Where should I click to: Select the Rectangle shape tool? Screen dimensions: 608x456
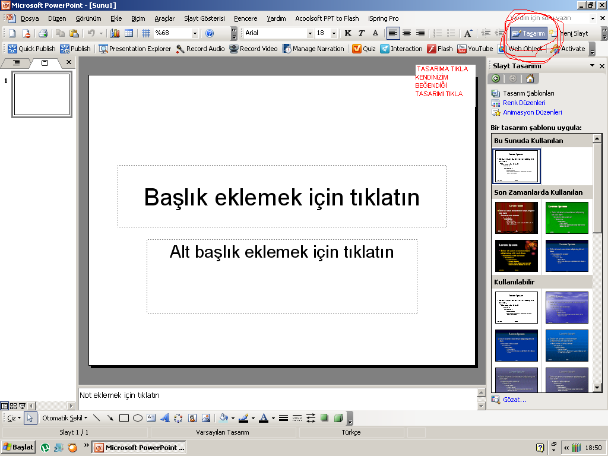point(124,418)
